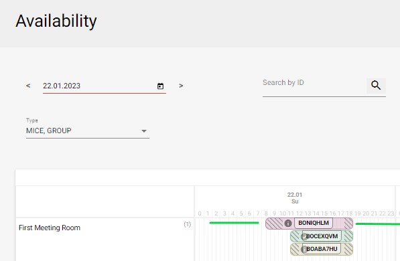Screen dimensions: 400x261
Task: Open the Type dropdown MICE, GROUP
Action: point(88,130)
